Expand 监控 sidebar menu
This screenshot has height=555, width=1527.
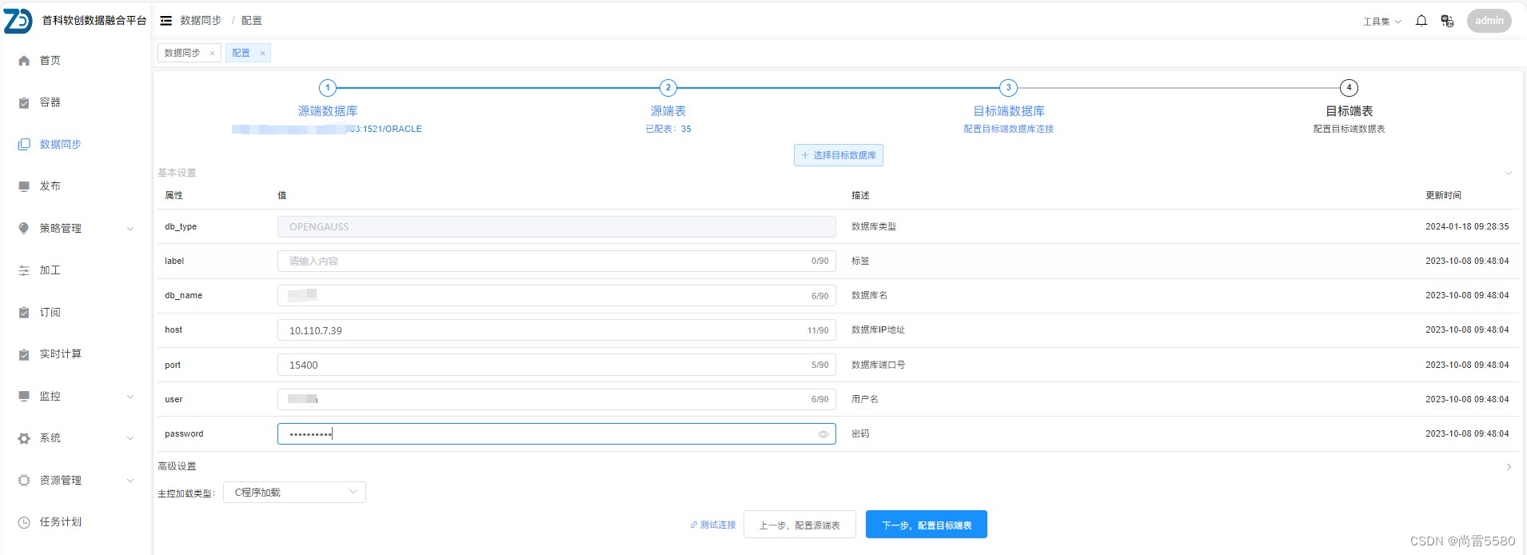pos(75,396)
